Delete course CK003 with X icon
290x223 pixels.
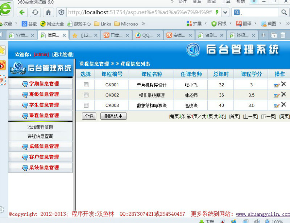[283, 104]
